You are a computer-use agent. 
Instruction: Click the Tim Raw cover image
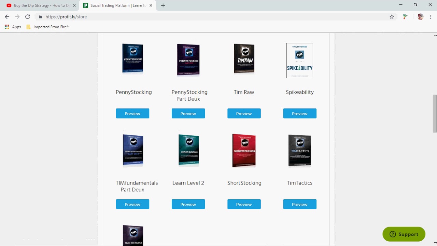[244, 59]
